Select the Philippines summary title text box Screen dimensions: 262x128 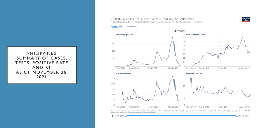coord(42,65)
